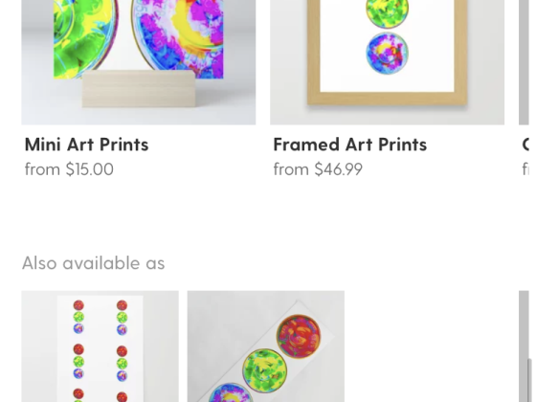Click the blue circle inside the framed print
Viewport: 536px width, 402px height.
click(x=387, y=54)
